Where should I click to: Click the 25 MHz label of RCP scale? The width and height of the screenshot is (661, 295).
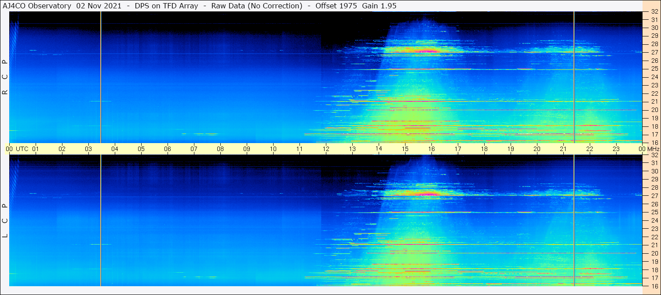tap(654, 69)
